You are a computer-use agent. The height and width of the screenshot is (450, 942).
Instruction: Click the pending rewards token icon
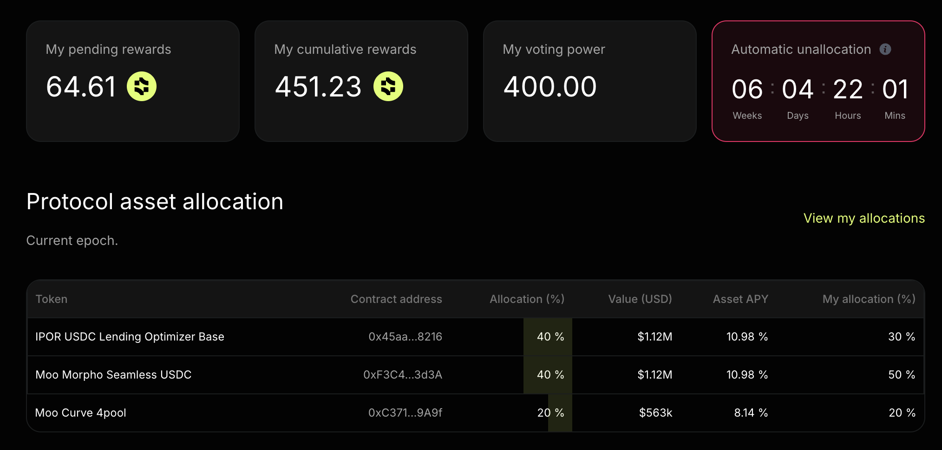point(142,86)
